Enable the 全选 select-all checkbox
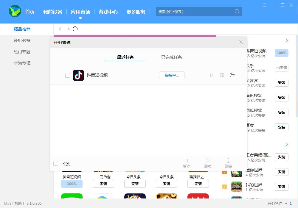The height and width of the screenshot is (208, 298). coord(56,163)
